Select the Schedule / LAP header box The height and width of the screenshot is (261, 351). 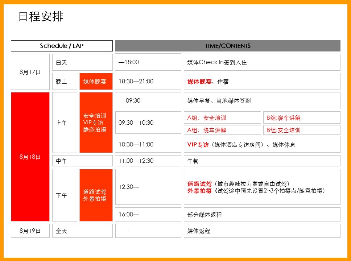[x=62, y=46]
